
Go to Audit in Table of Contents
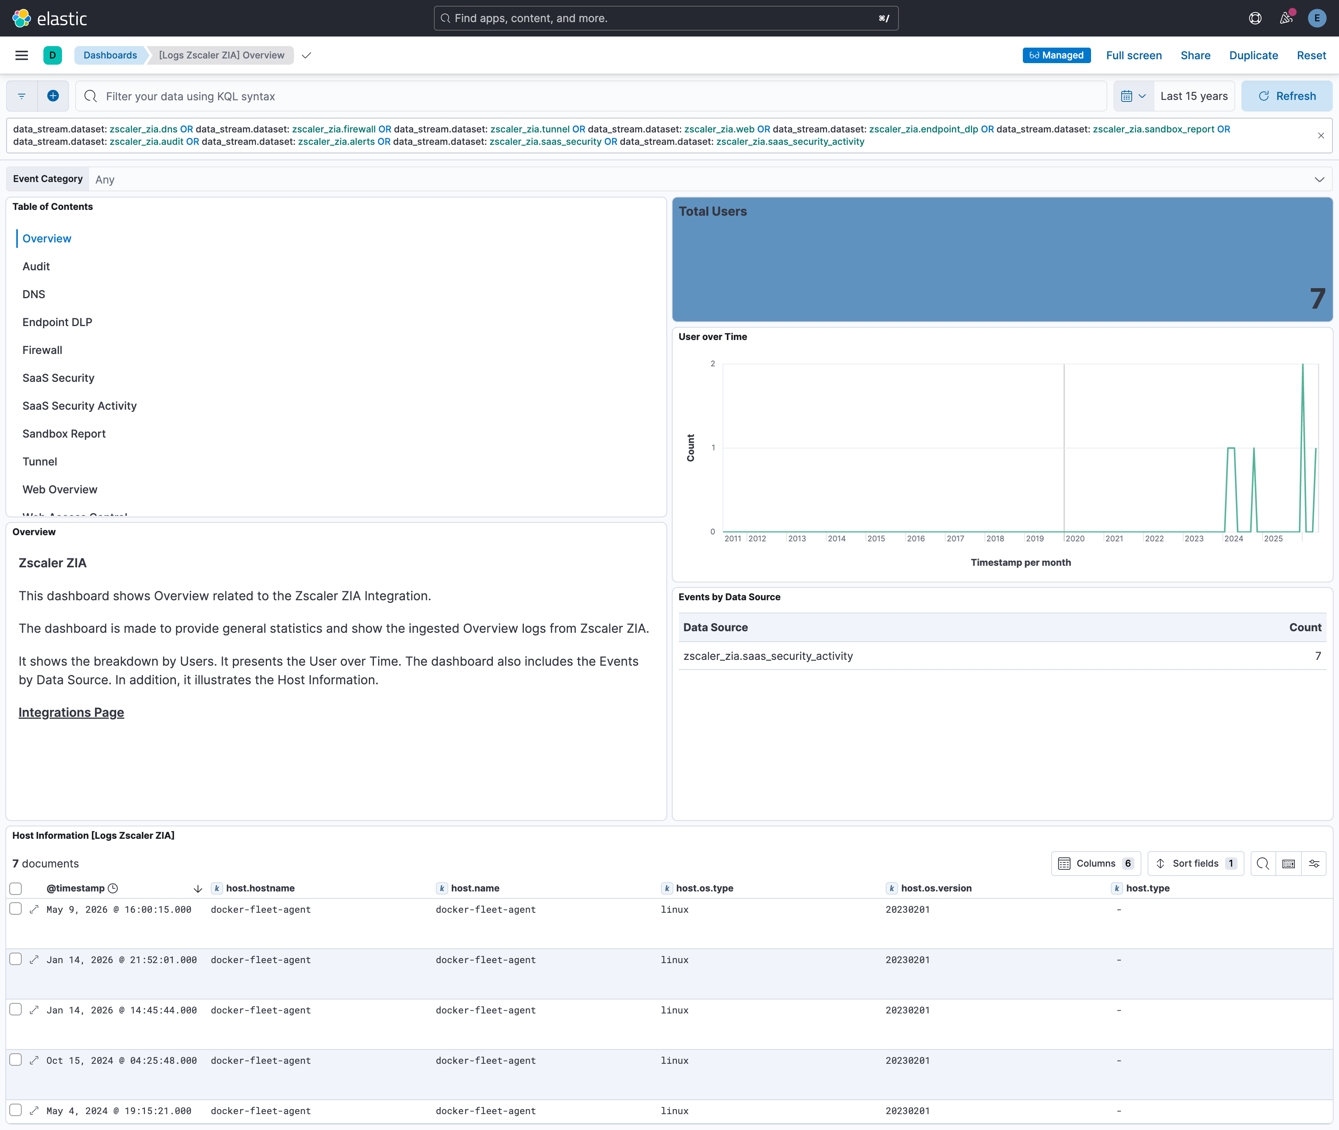click(x=36, y=266)
